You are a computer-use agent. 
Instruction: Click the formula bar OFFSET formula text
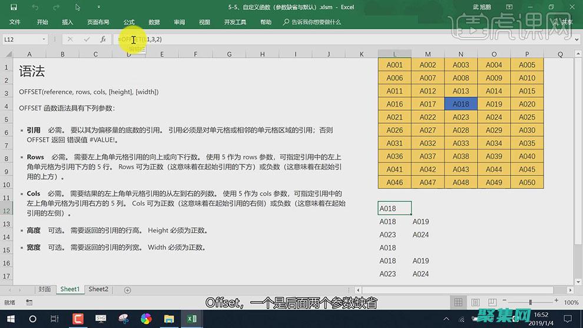140,39
